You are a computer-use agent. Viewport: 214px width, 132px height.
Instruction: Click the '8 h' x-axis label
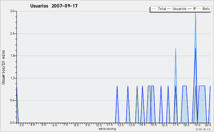coord(76,125)
